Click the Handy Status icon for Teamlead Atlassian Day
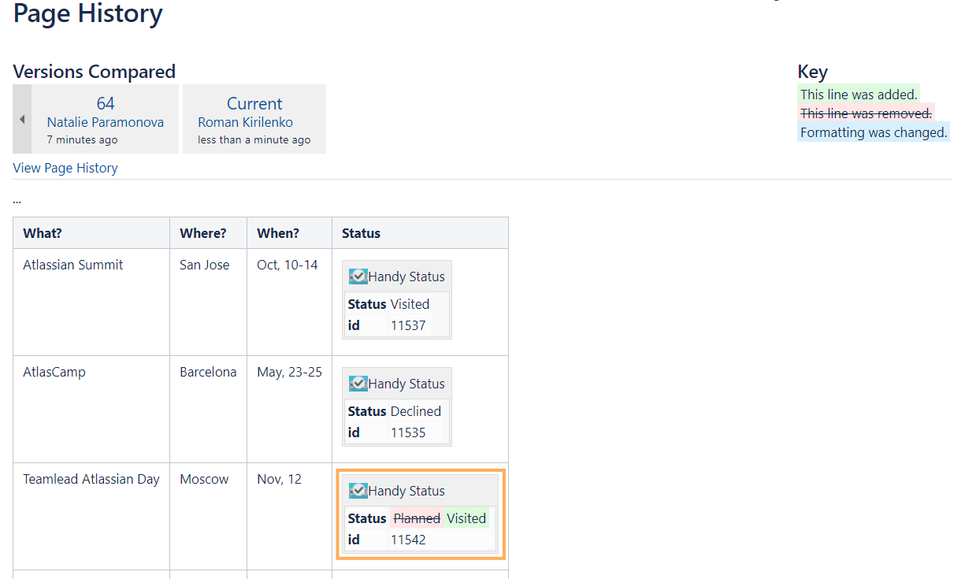965x579 pixels. click(x=358, y=491)
